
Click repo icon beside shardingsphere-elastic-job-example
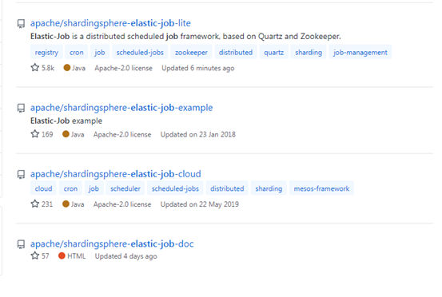tap(21, 108)
